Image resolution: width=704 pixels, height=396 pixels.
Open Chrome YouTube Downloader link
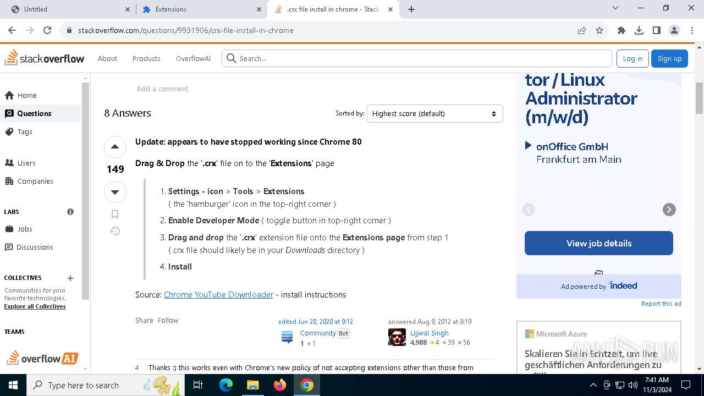click(218, 295)
